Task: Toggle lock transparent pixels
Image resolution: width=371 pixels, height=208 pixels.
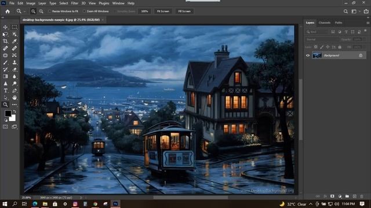Action: pyautogui.click(x=315, y=47)
